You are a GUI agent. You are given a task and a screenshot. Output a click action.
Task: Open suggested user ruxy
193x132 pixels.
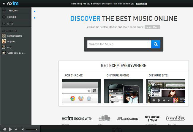coord(10,47)
